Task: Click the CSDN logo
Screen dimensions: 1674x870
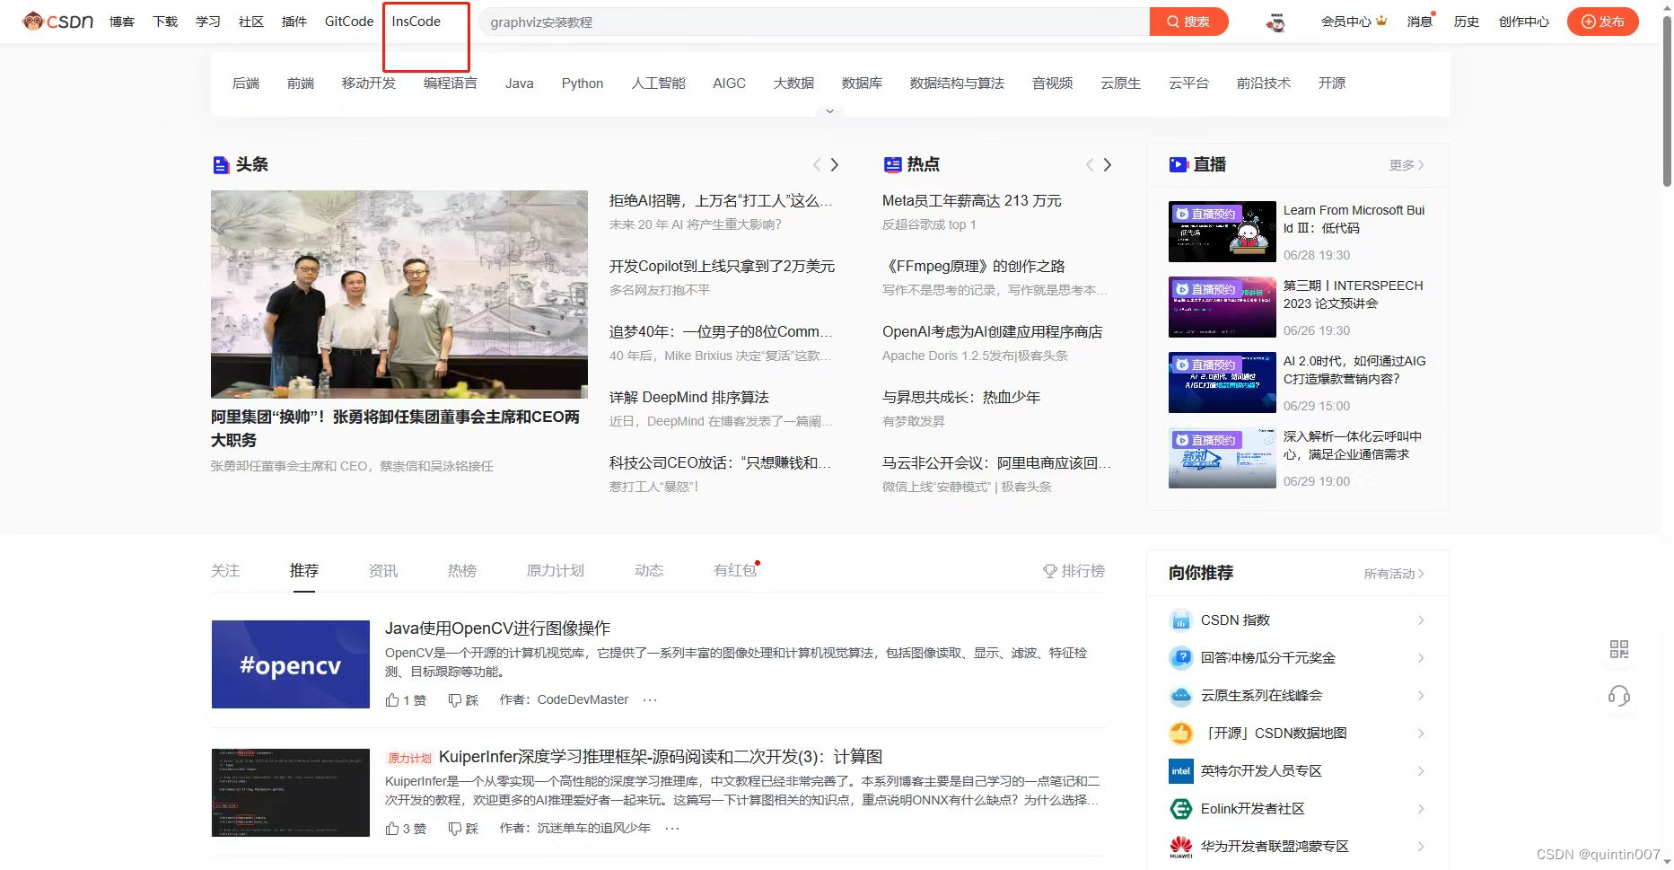Action: 58,22
